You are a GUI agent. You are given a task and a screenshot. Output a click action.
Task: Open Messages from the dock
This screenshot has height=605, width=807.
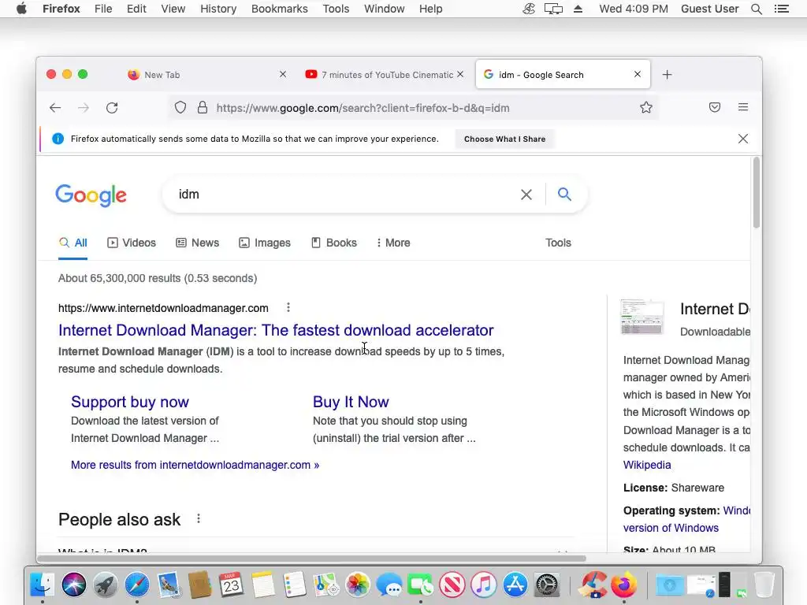coord(389,585)
